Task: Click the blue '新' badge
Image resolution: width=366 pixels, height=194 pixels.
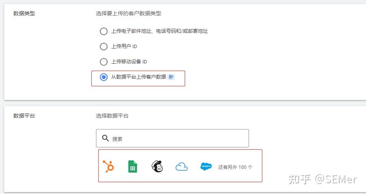Action: tap(171, 77)
